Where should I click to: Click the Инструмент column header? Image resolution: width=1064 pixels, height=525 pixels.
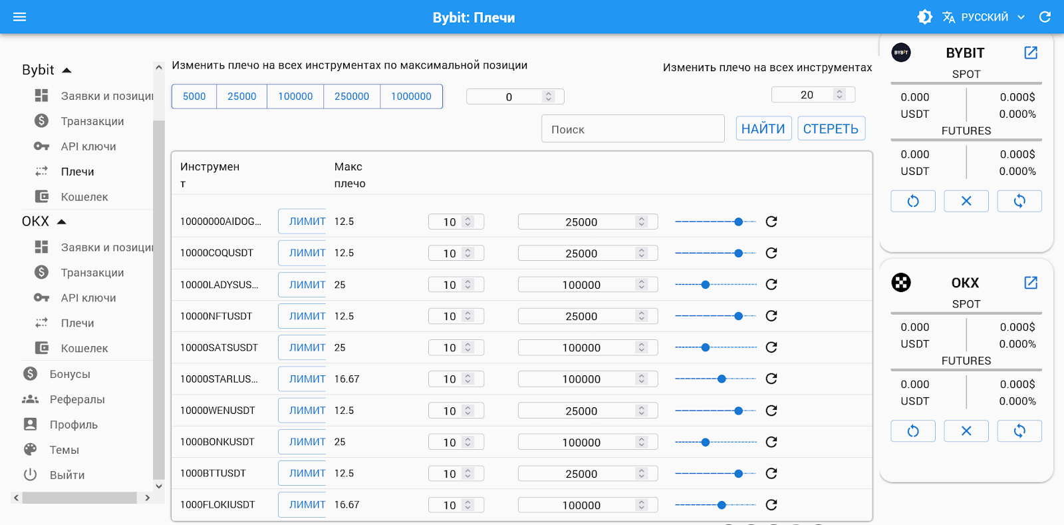[x=210, y=175]
